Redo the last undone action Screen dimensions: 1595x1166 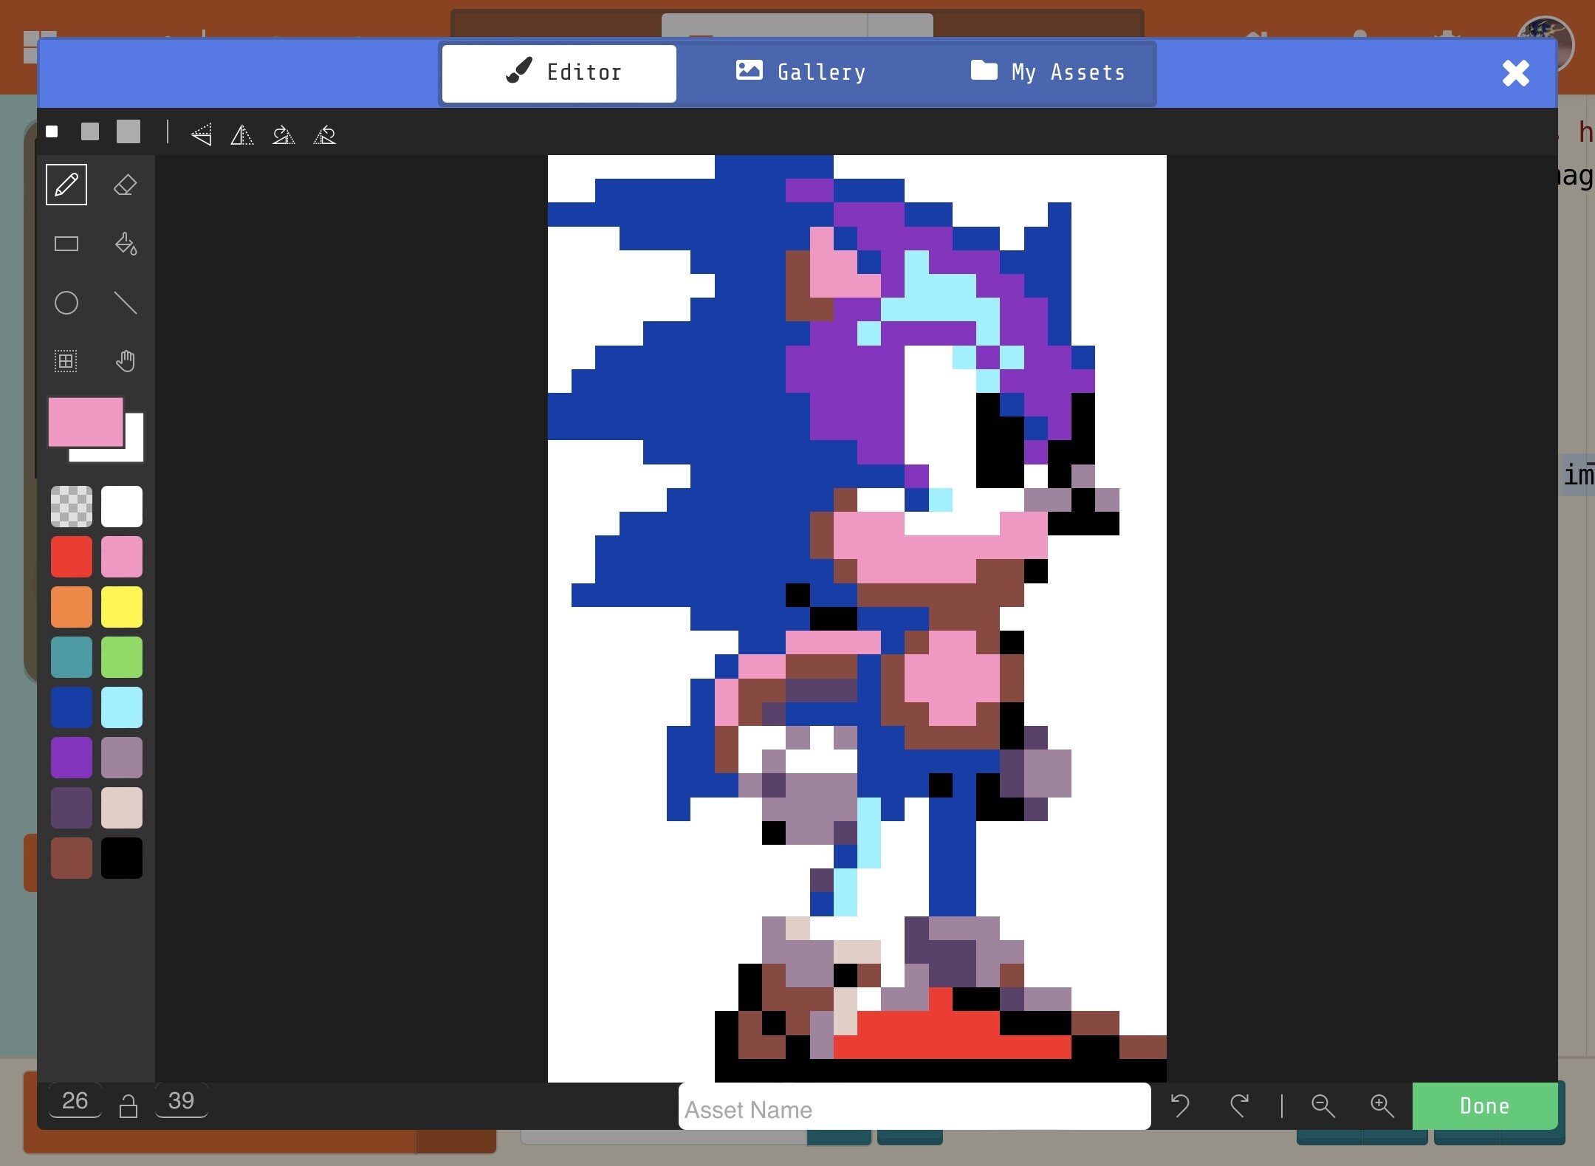coord(1239,1105)
